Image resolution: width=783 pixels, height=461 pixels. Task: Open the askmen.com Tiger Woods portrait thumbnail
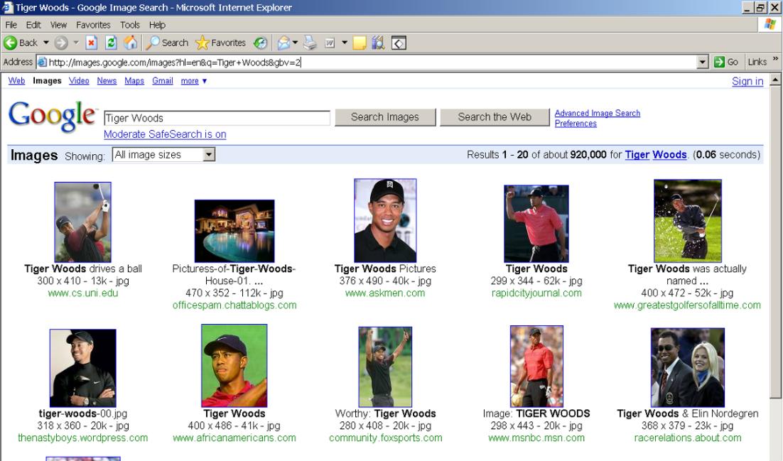tap(385, 220)
